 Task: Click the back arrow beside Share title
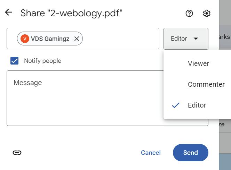[8, 13]
